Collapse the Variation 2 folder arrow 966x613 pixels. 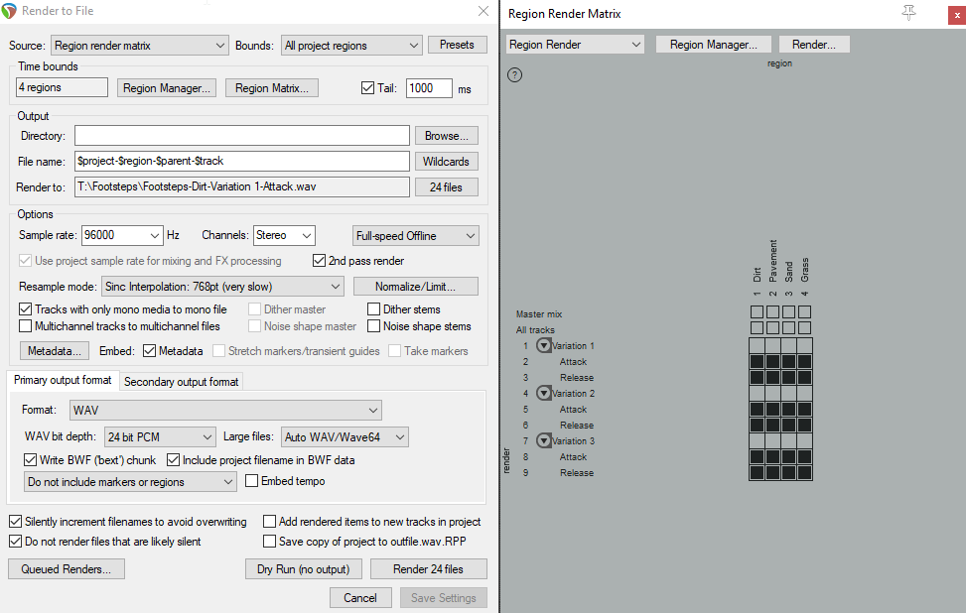(543, 394)
